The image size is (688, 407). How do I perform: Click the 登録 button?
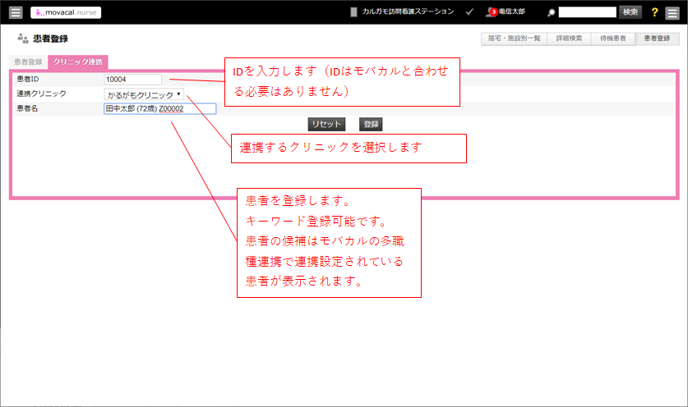point(371,124)
